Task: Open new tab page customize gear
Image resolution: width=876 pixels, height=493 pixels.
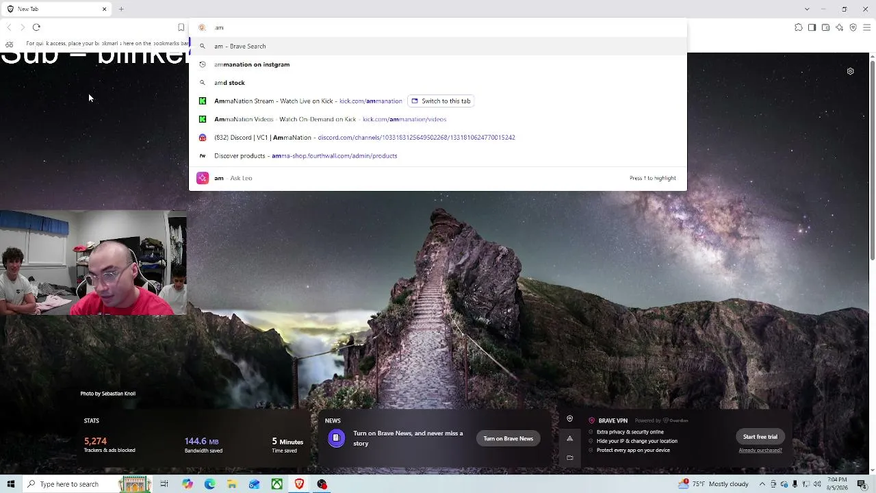Action: pos(850,71)
